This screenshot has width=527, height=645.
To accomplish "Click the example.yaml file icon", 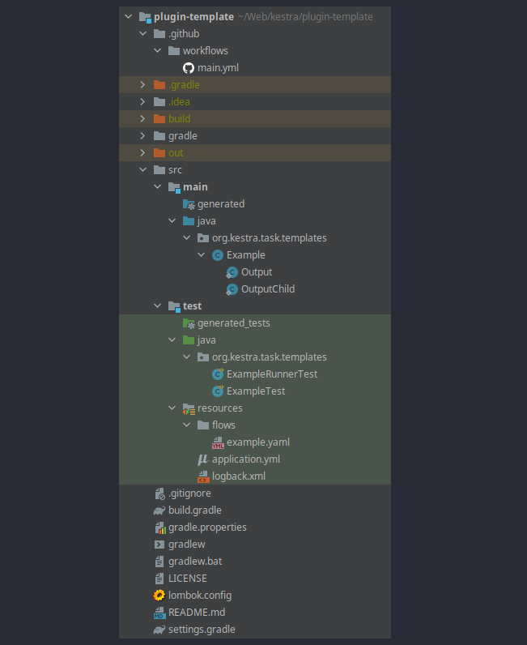I will coord(218,442).
